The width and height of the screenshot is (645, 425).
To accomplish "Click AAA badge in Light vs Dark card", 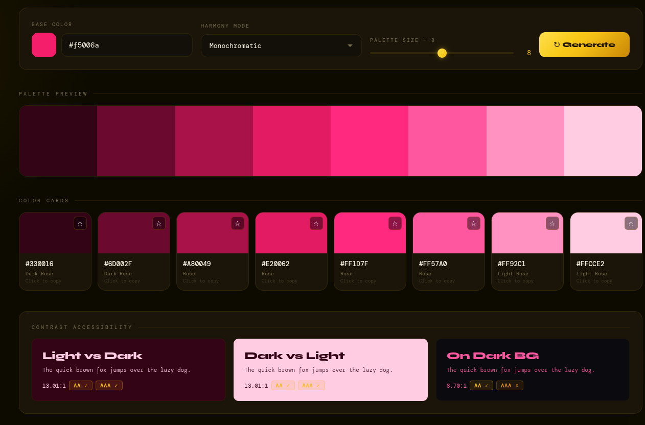I will click(x=109, y=386).
